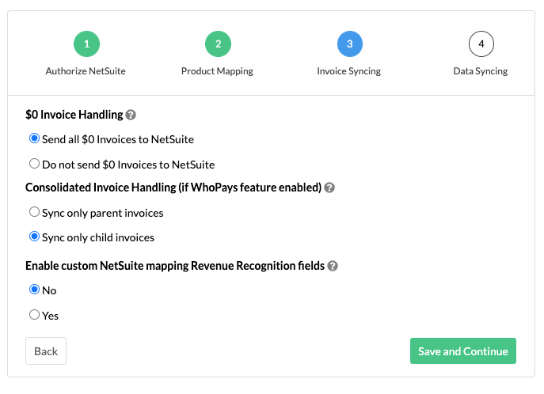Choose Do not send $0 Invoices option
544x394 pixels.
pos(34,164)
